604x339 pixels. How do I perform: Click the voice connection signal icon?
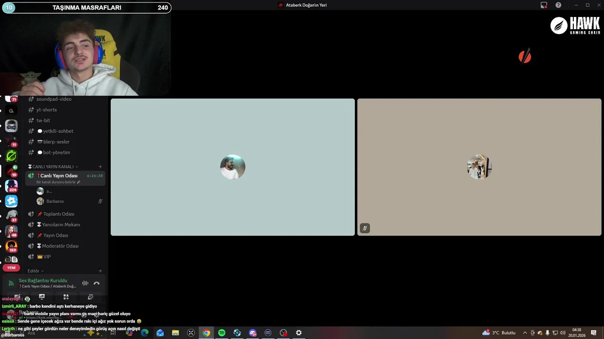tap(11, 283)
